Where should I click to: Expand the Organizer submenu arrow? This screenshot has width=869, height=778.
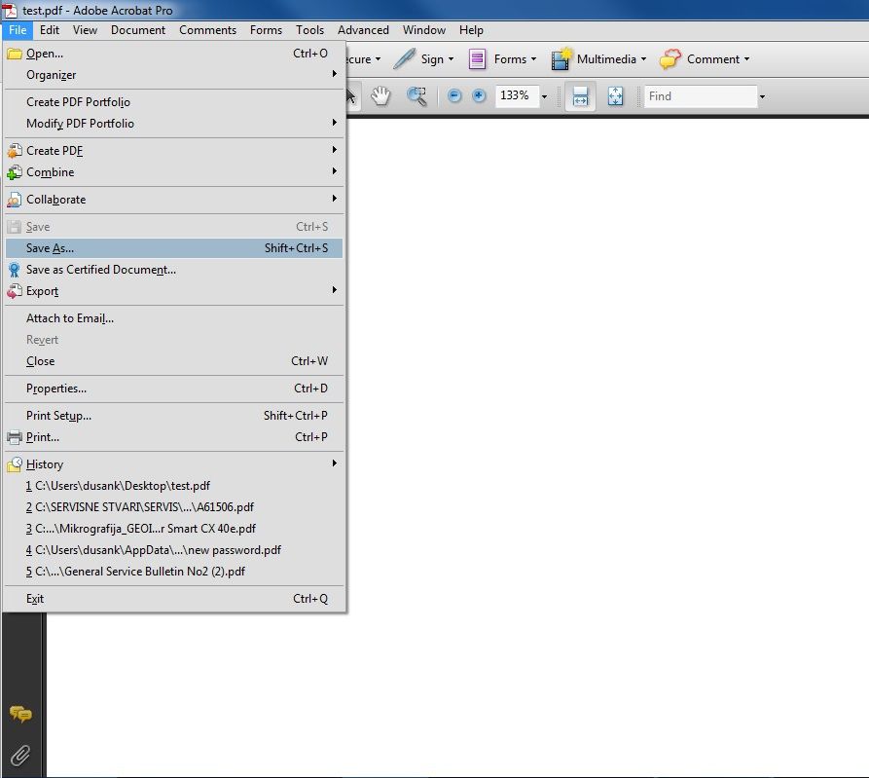(334, 74)
